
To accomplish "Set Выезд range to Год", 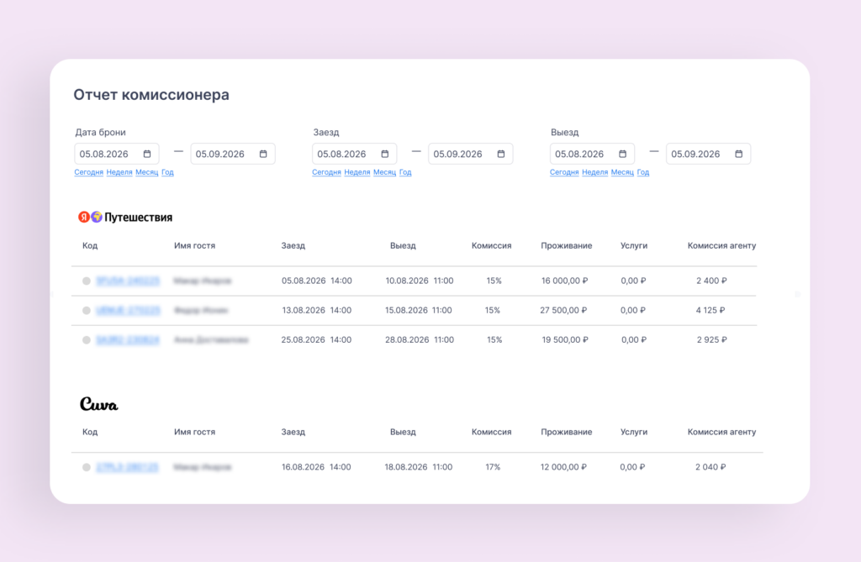I will tap(643, 172).
